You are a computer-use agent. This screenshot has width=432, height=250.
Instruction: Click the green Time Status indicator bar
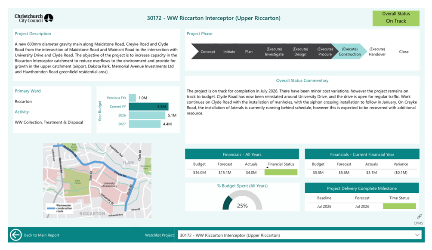pos(399,207)
